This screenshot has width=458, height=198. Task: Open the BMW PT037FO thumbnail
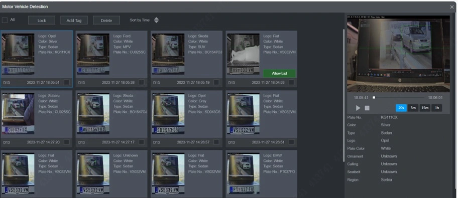pyautogui.click(x=243, y=173)
